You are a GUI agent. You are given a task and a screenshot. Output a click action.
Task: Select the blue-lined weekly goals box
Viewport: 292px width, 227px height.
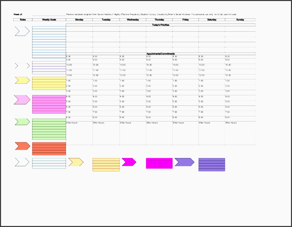tap(49, 42)
